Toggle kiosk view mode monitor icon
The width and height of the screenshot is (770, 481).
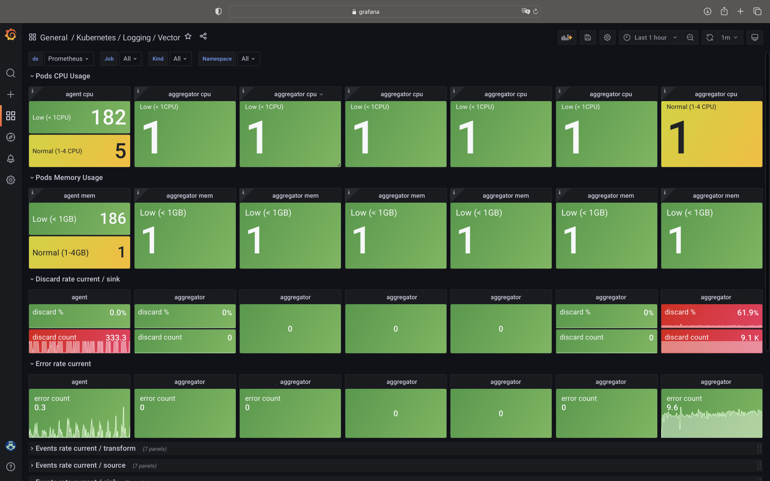754,37
